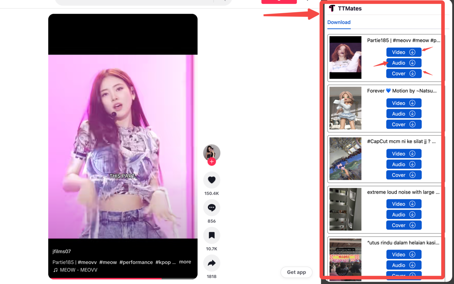
Task: Open the comments via the speech bubble icon
Action: [211, 207]
